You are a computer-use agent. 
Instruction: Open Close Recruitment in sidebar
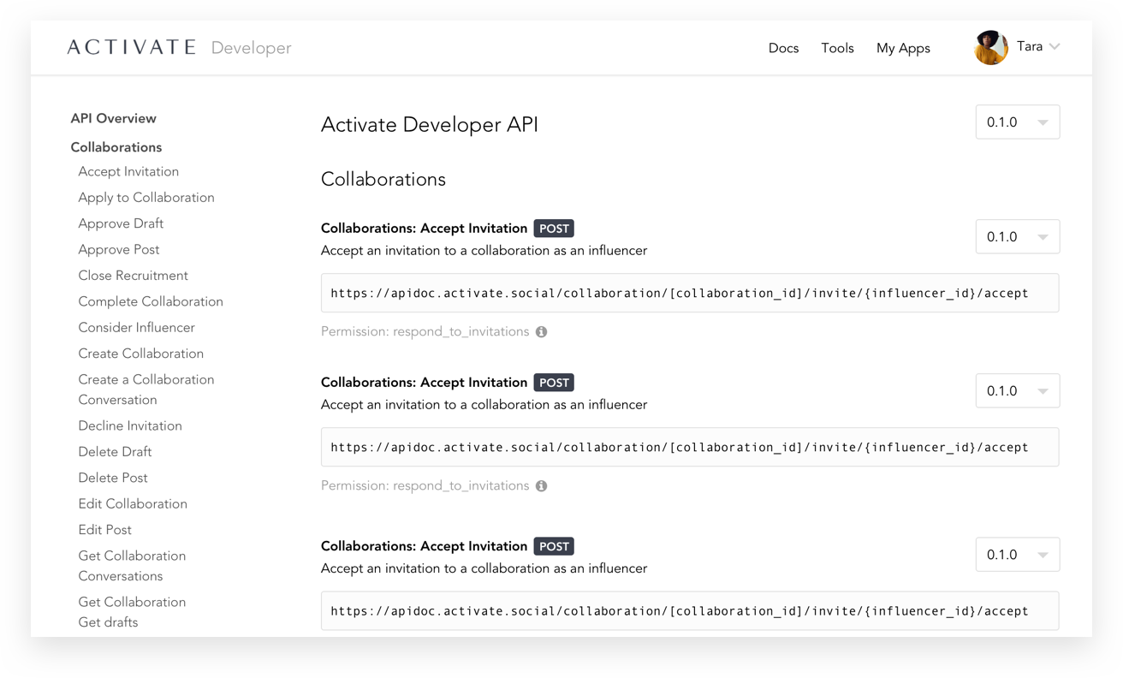click(x=133, y=276)
